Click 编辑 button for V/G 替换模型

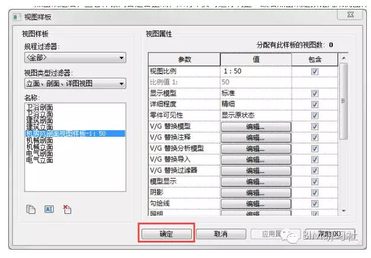(x=255, y=126)
